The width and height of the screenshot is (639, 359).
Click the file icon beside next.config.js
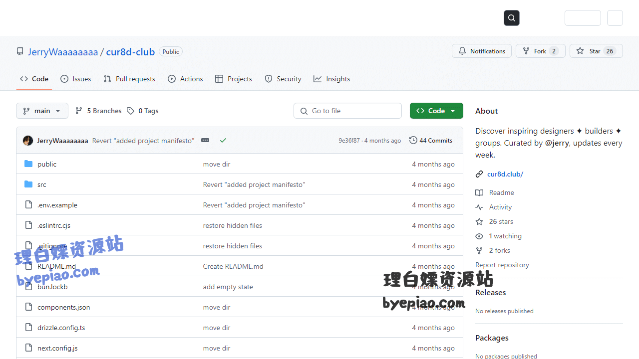28,348
